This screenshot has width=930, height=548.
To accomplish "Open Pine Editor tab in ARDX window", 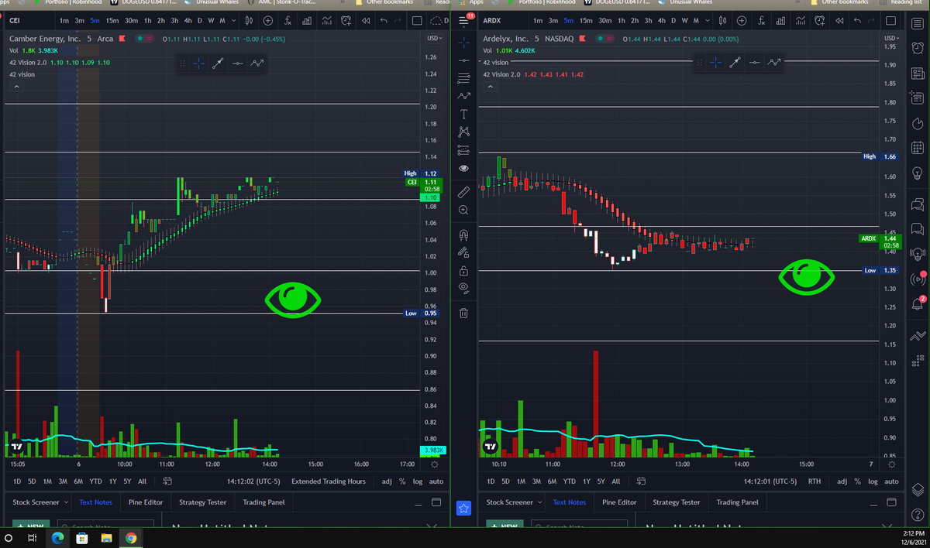I will pos(620,502).
